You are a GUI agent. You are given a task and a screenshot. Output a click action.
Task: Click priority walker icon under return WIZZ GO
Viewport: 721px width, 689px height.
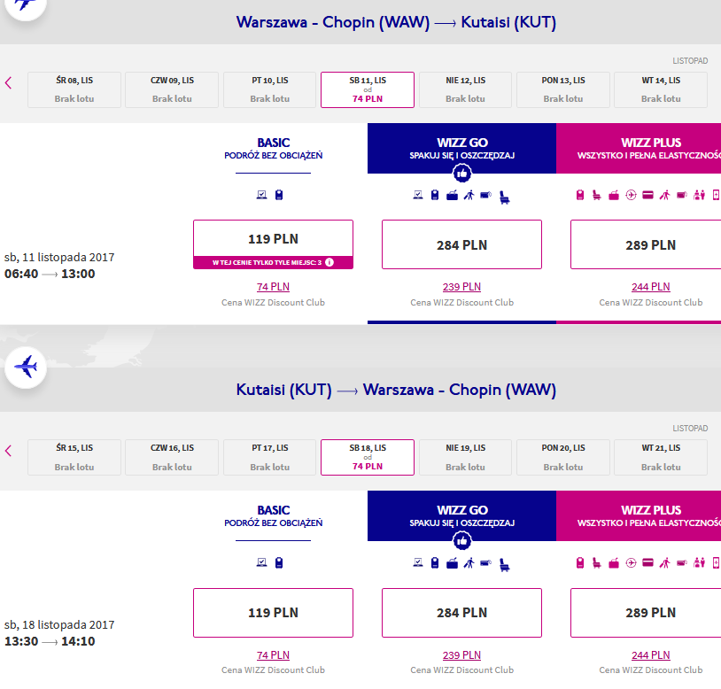469,563
